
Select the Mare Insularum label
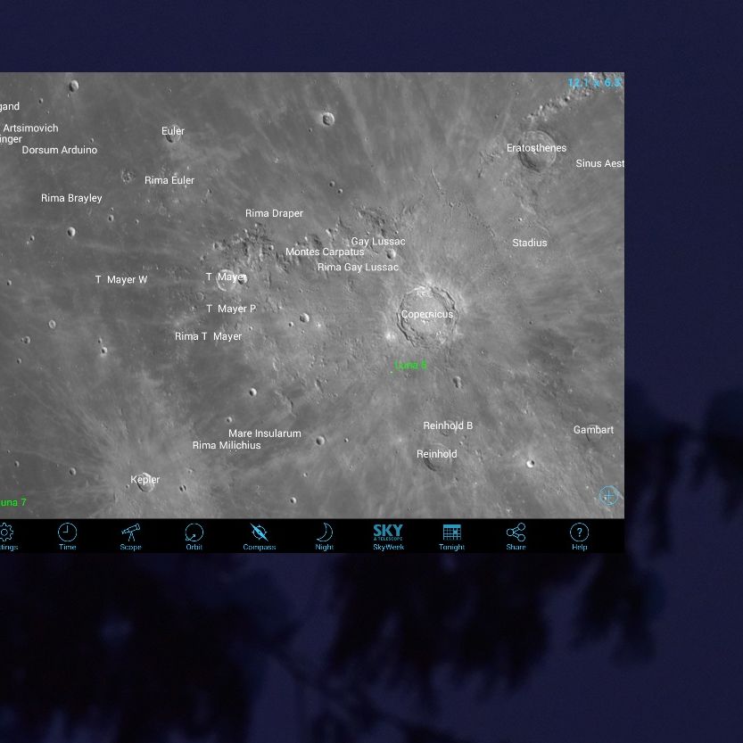pos(264,433)
